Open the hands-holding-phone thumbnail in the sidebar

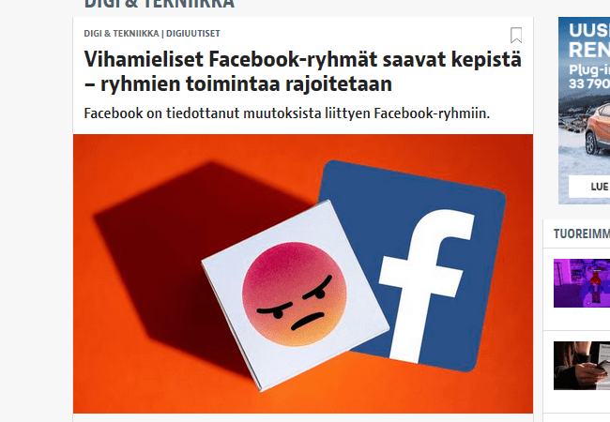pyautogui.click(x=582, y=366)
